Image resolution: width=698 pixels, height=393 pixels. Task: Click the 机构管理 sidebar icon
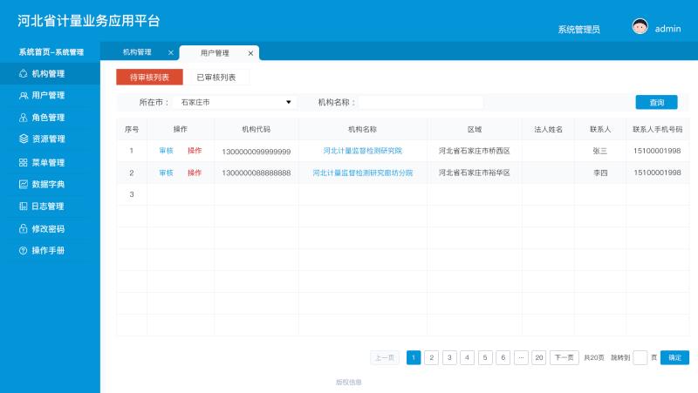tap(23, 74)
